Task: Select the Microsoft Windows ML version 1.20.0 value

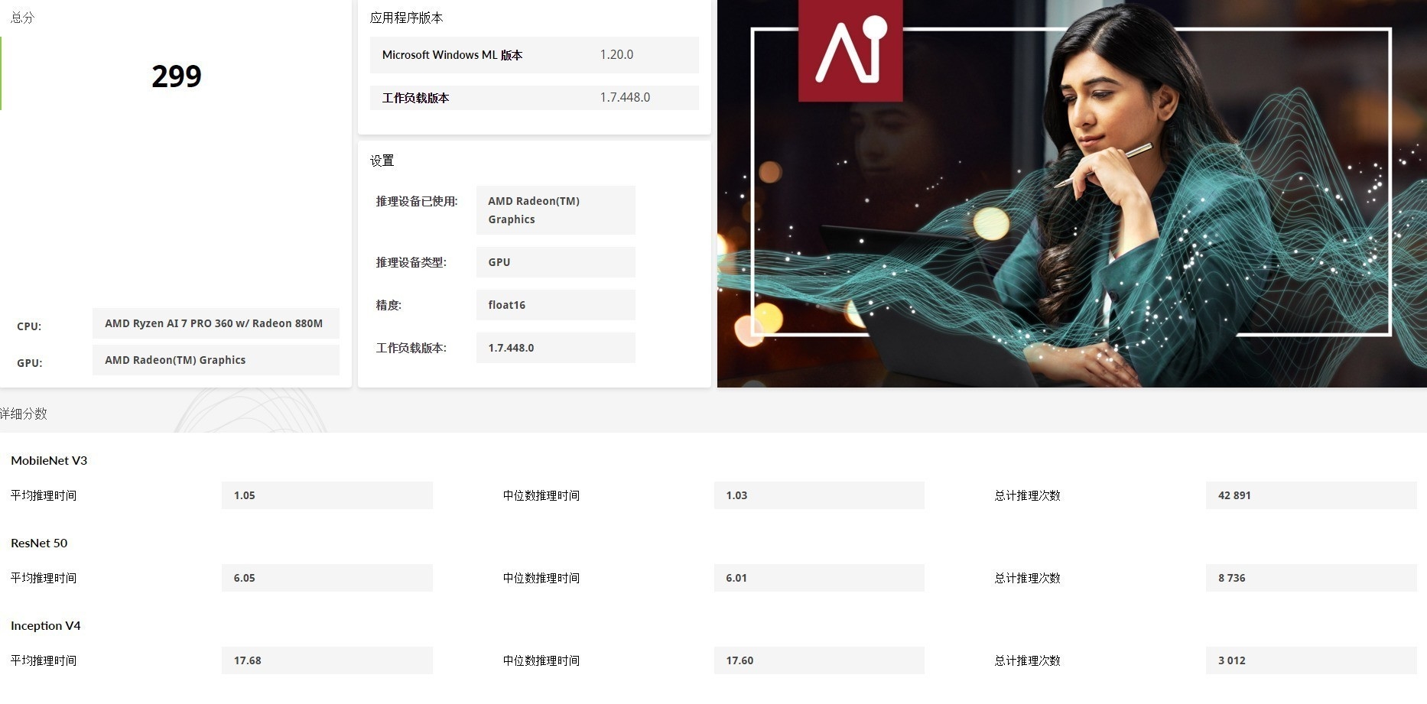Action: click(616, 55)
